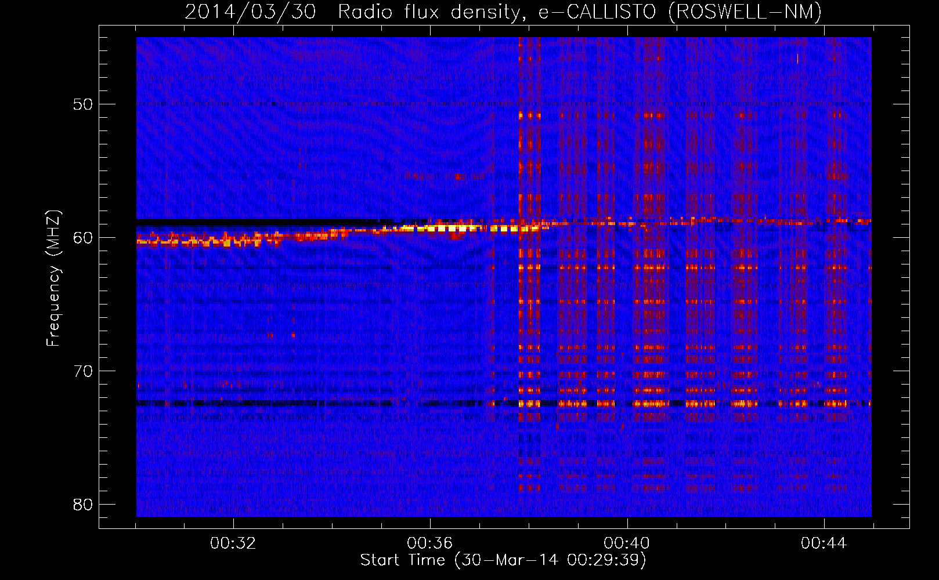
Task: Click the 50 MHz frequency tick label
Action: point(84,104)
